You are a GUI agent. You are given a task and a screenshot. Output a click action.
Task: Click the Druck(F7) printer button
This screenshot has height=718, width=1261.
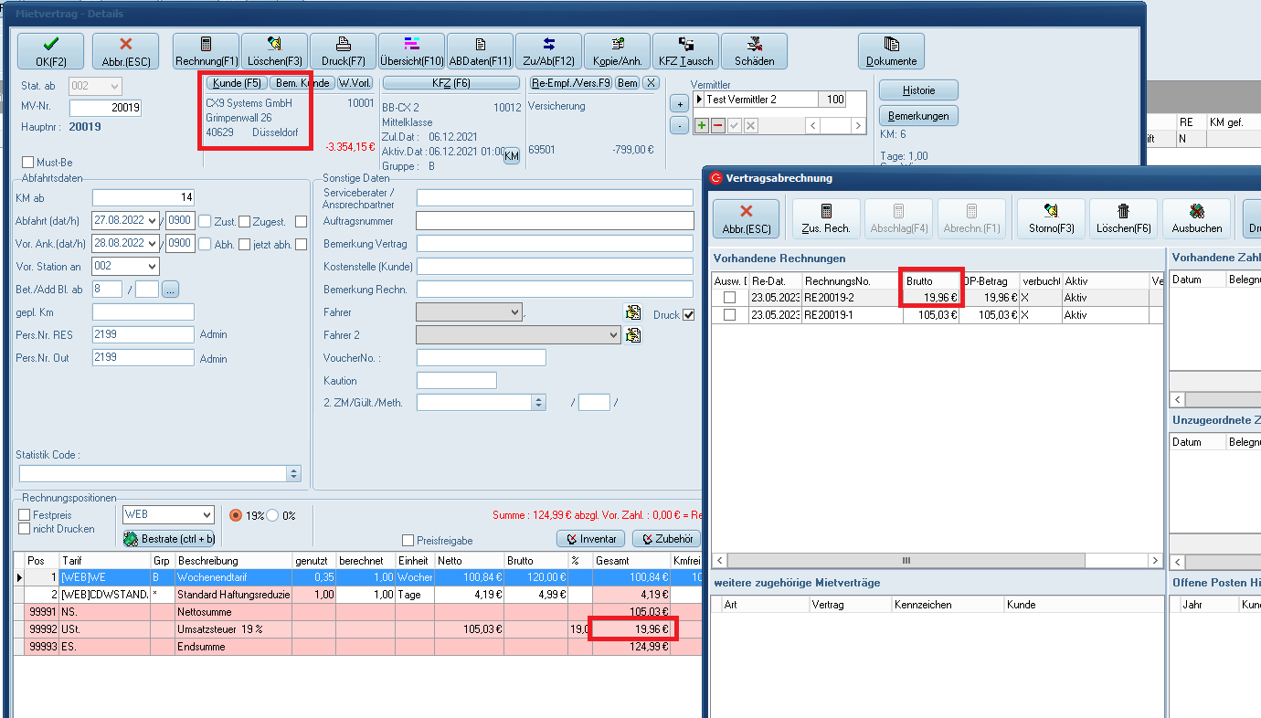(343, 51)
